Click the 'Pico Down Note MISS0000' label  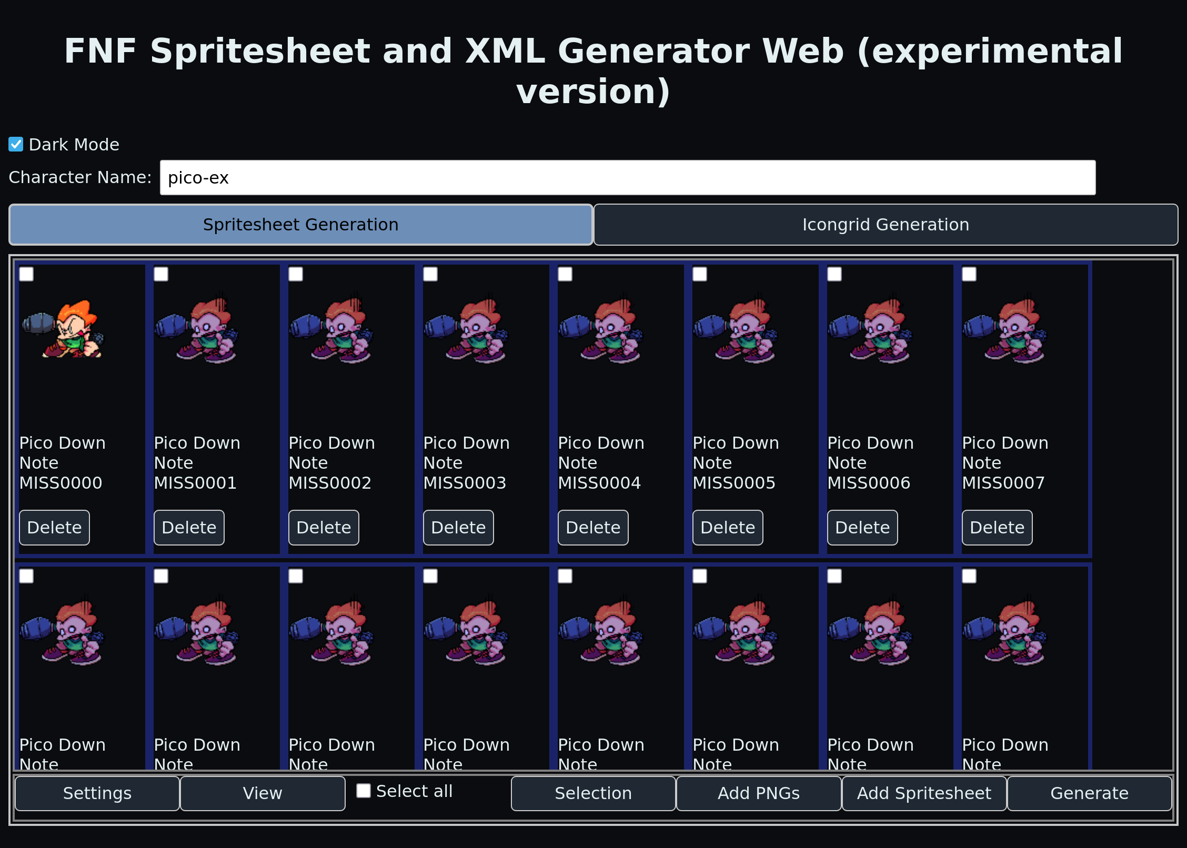coord(62,463)
